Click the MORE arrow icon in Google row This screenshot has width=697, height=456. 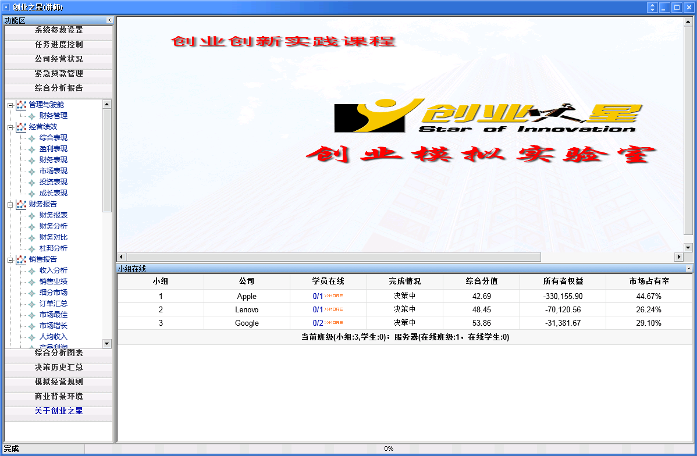point(333,323)
